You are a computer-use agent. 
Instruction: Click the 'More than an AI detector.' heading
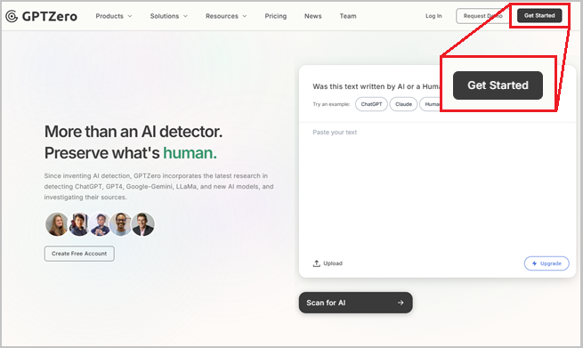click(x=134, y=132)
